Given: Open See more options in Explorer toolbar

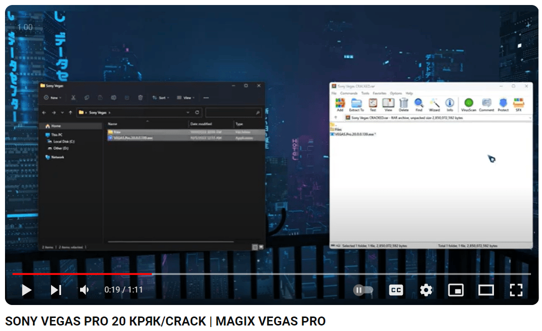Looking at the screenshot, I should pyautogui.click(x=206, y=98).
